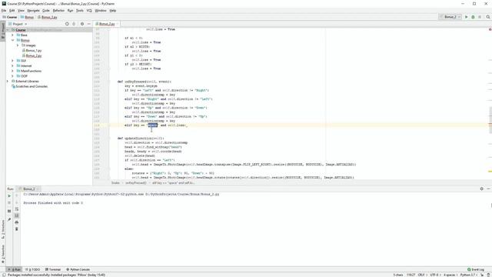Stop process in Run panel sidebar
Viewport: 492px width, 277px height.
pyautogui.click(x=9, y=202)
